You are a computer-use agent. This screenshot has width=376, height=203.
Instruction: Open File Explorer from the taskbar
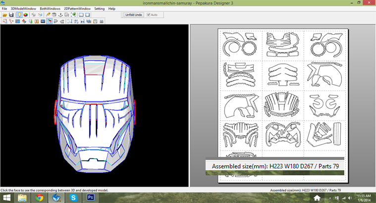click(x=22, y=198)
